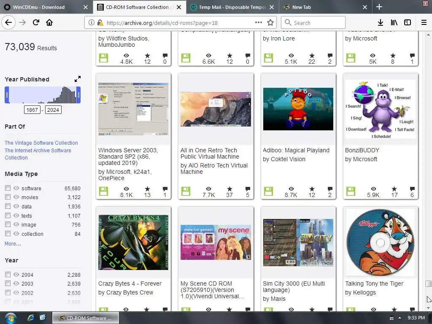This screenshot has height=324, width=432.
Task: Toggle the browser sidebar view
Action: (408, 23)
